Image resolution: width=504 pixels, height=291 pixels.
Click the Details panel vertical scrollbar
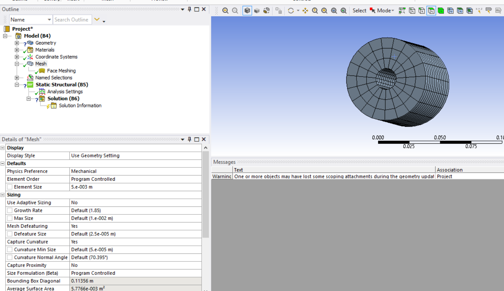(205, 195)
